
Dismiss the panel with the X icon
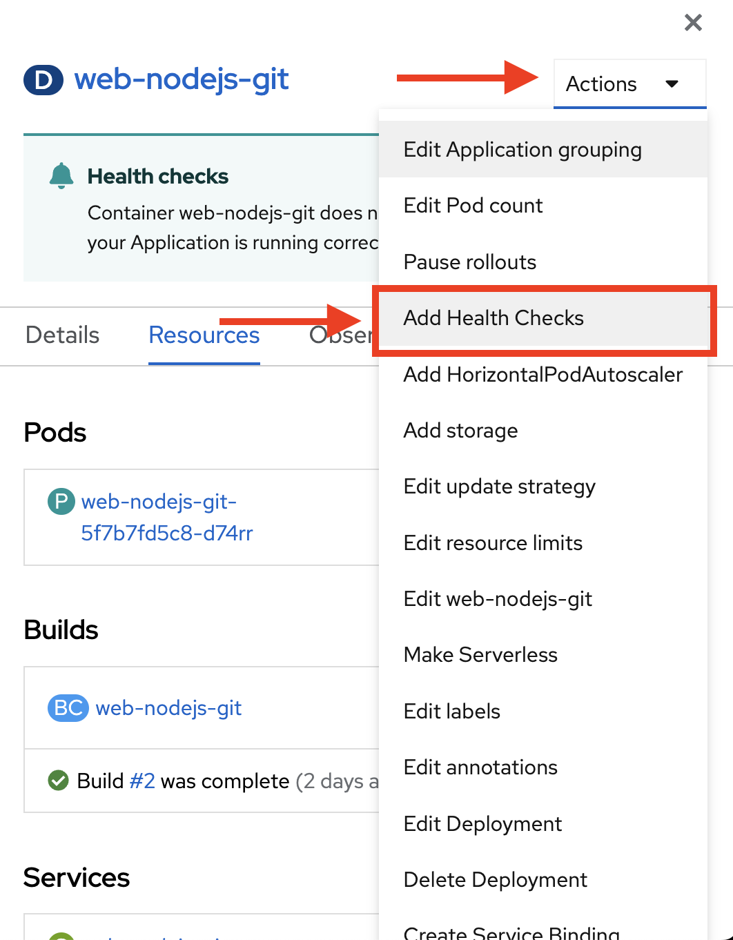coord(693,22)
